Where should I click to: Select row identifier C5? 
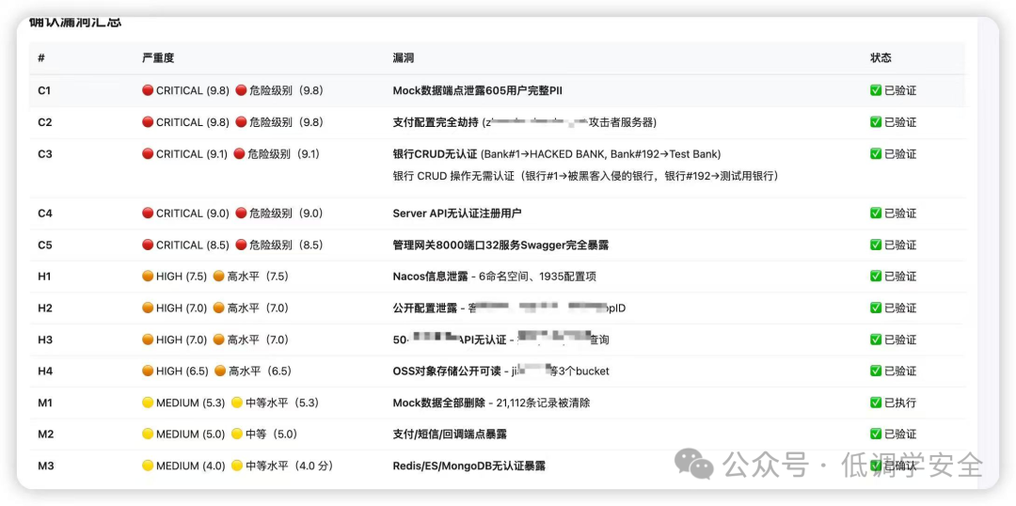tap(45, 245)
